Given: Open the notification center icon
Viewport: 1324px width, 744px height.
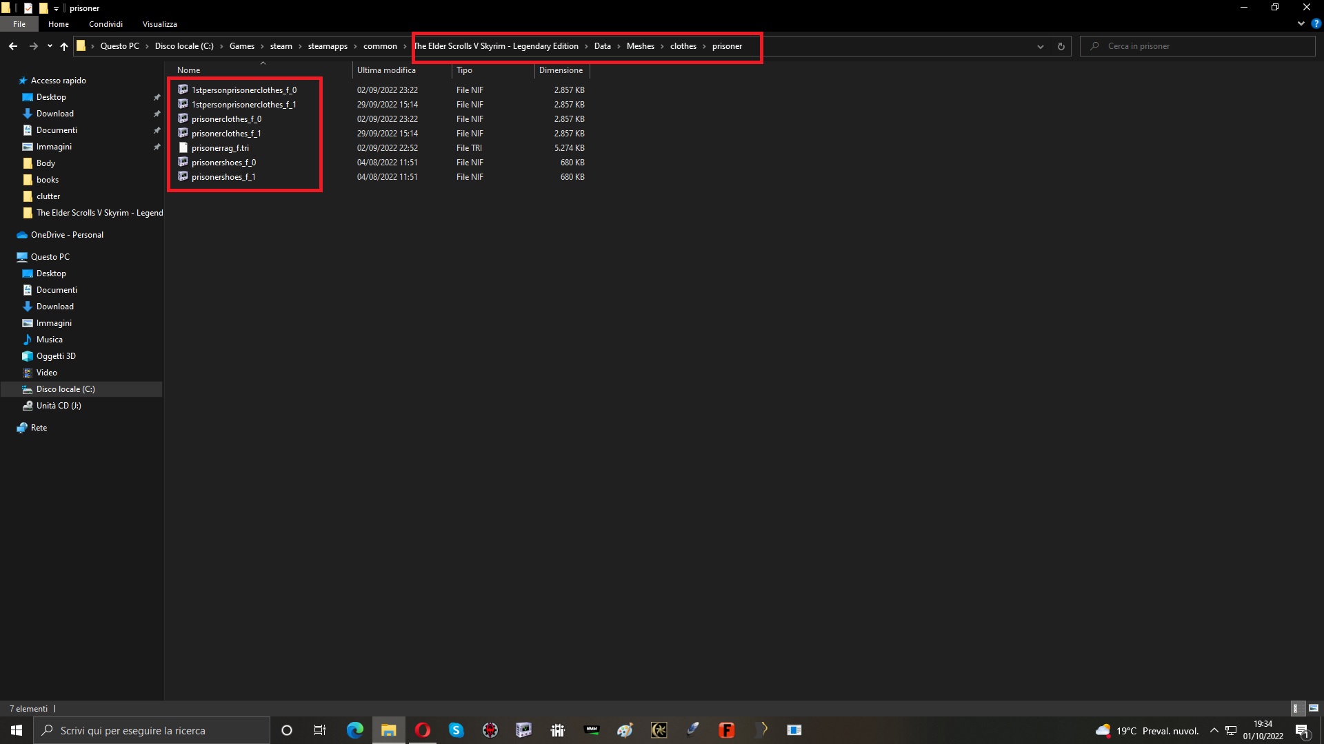Looking at the screenshot, I should (x=1303, y=731).
